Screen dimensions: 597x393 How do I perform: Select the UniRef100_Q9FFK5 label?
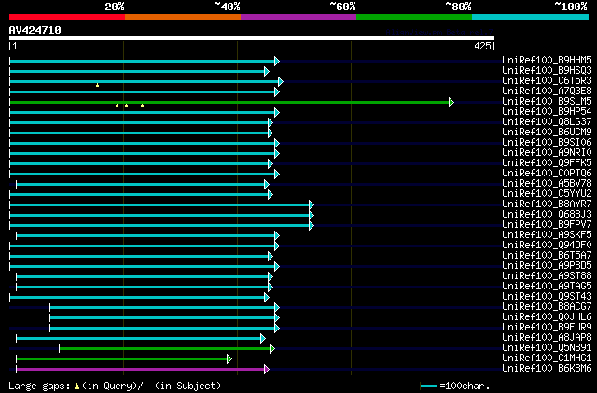click(547, 163)
